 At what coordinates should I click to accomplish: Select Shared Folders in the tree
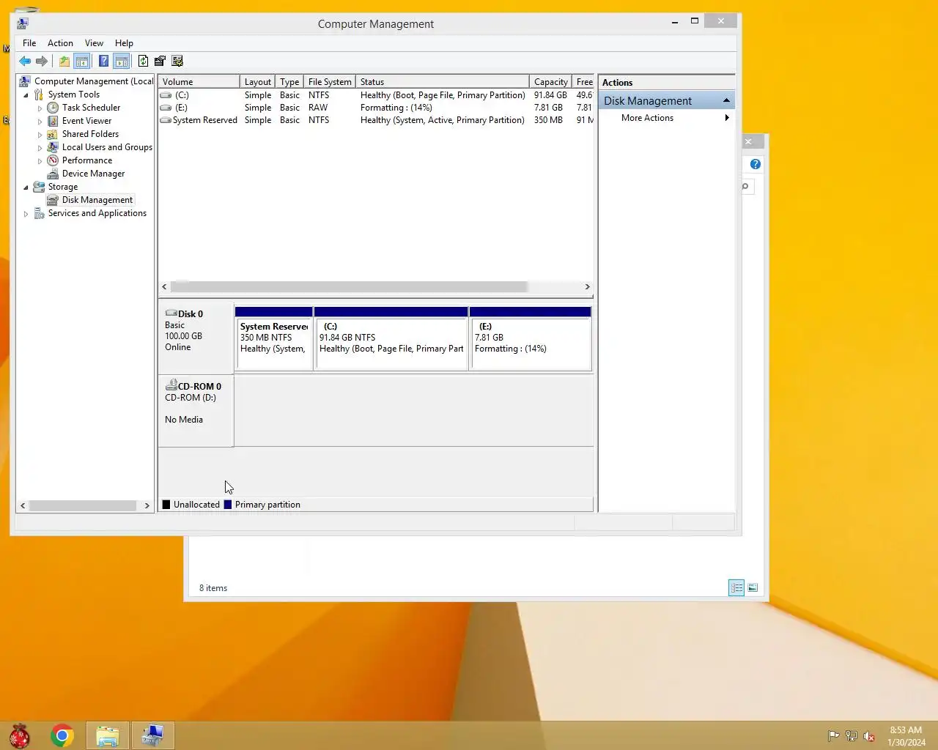[90, 134]
